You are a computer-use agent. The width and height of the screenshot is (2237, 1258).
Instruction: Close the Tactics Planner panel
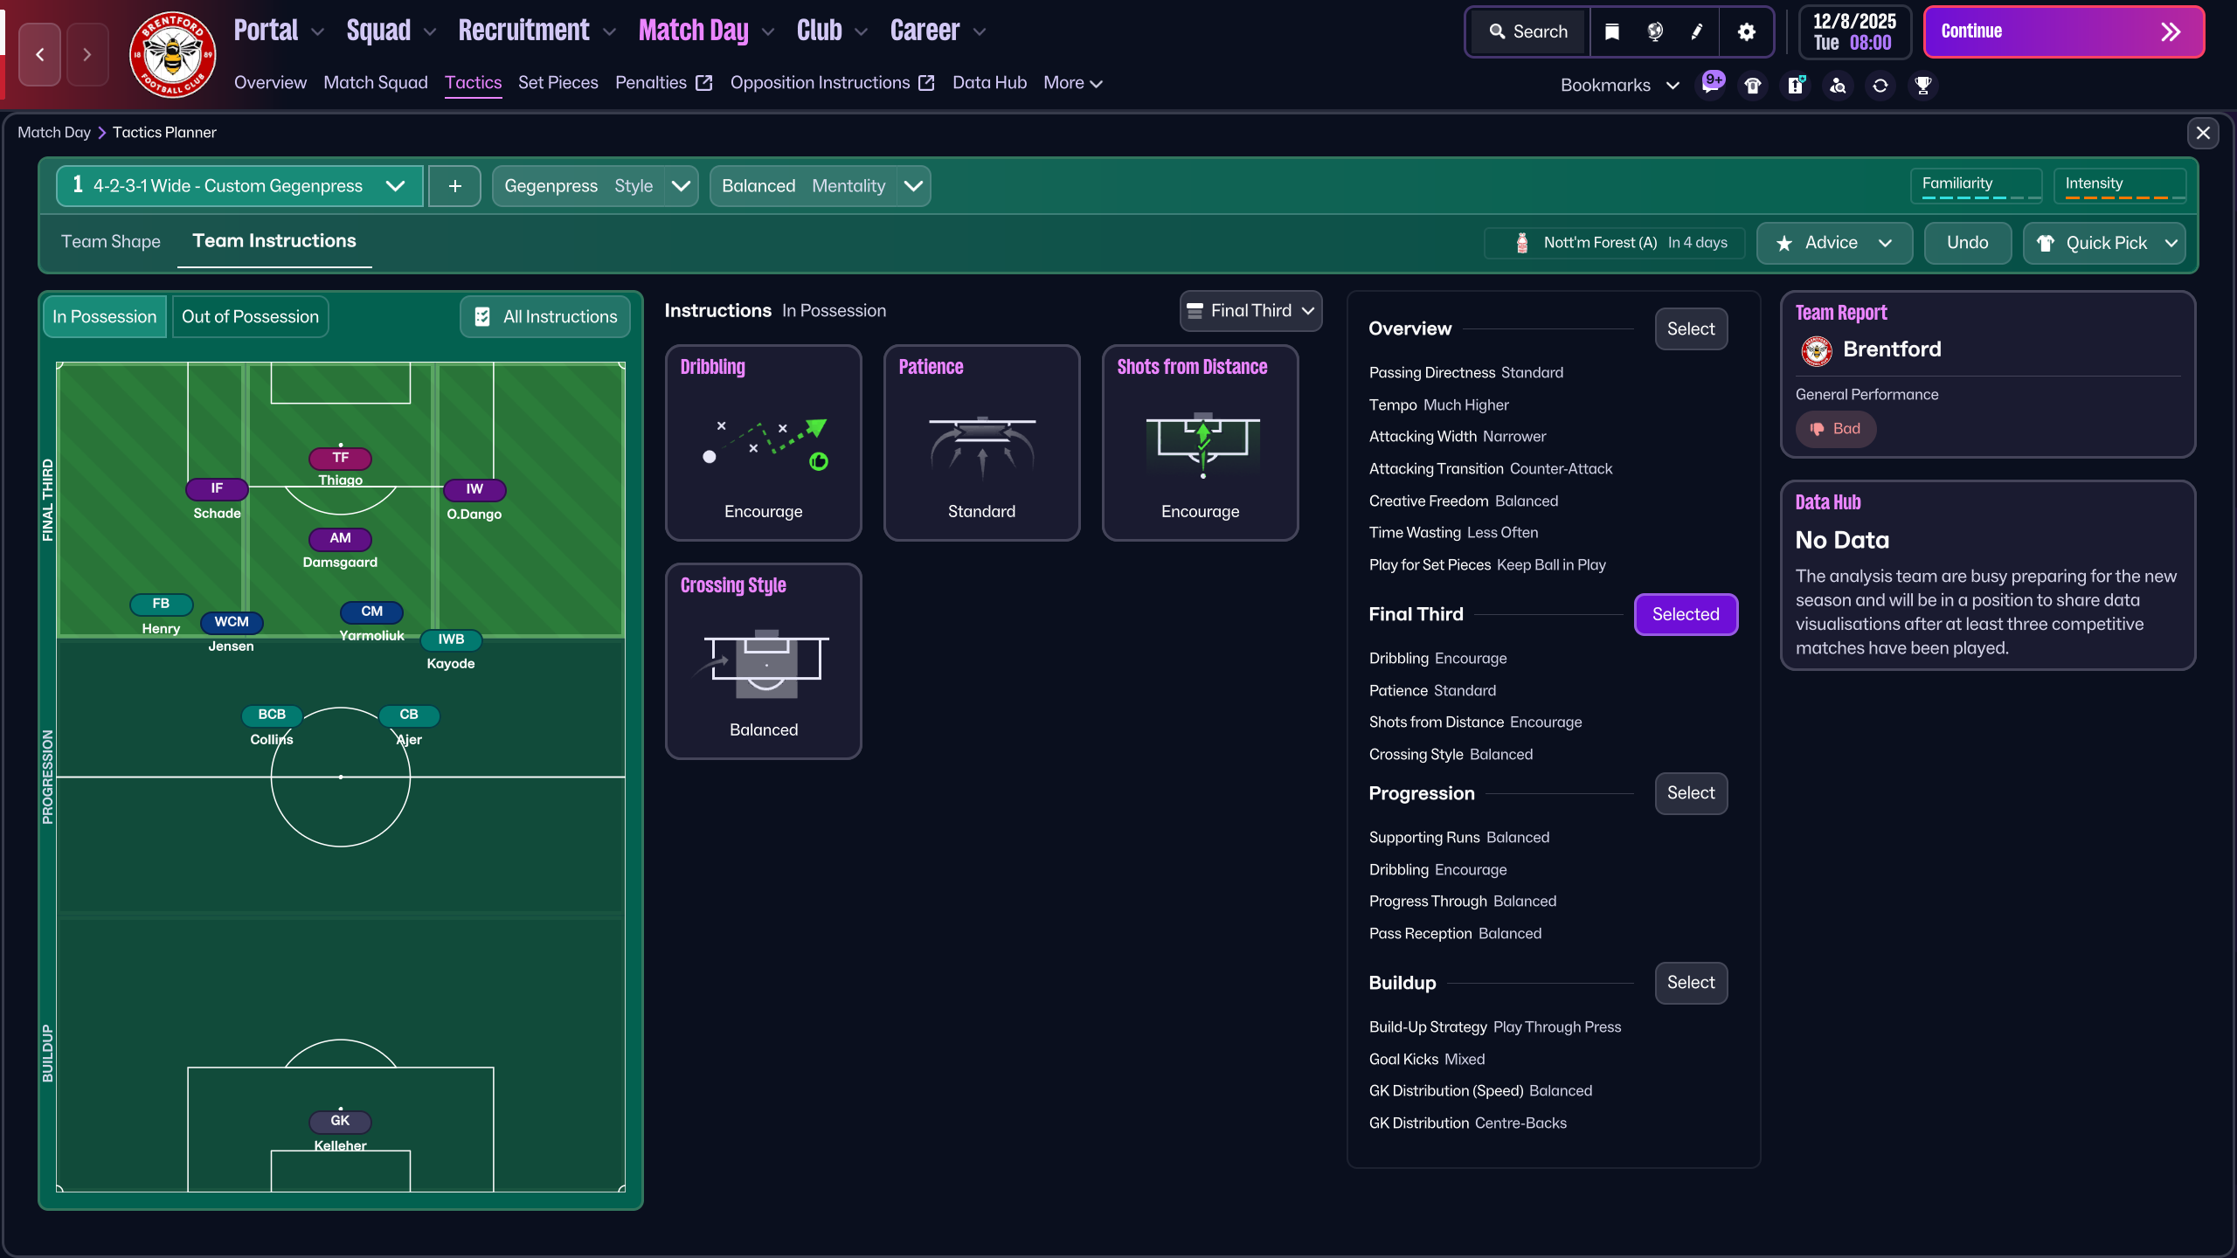(2203, 133)
